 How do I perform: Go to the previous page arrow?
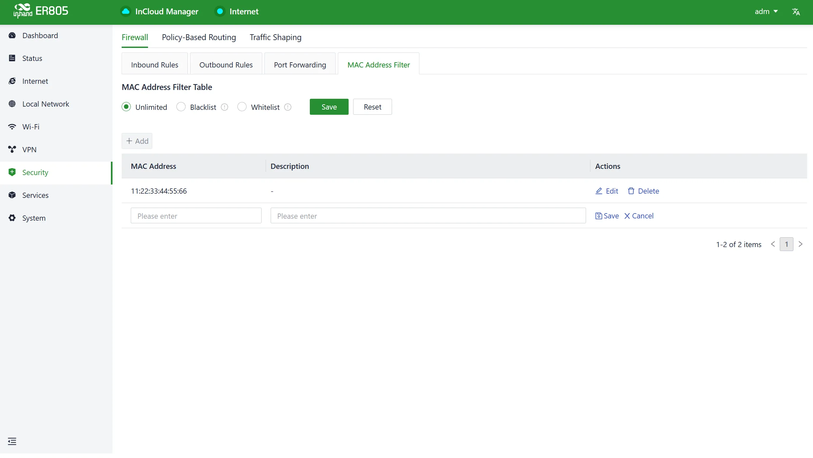click(773, 244)
